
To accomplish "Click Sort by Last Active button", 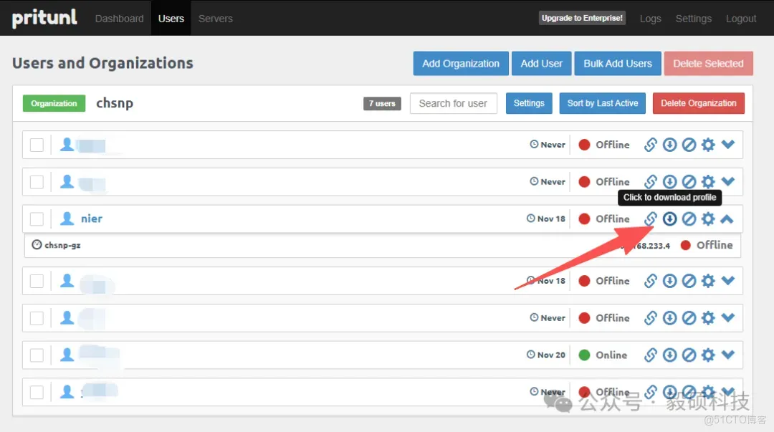I will (603, 103).
